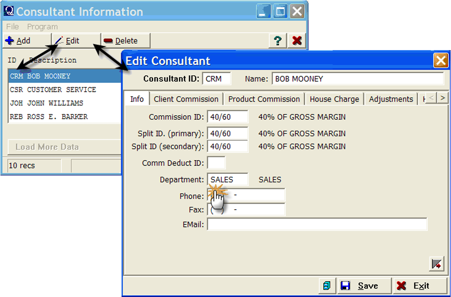
Task: Open the Program menu
Action: (x=42, y=27)
